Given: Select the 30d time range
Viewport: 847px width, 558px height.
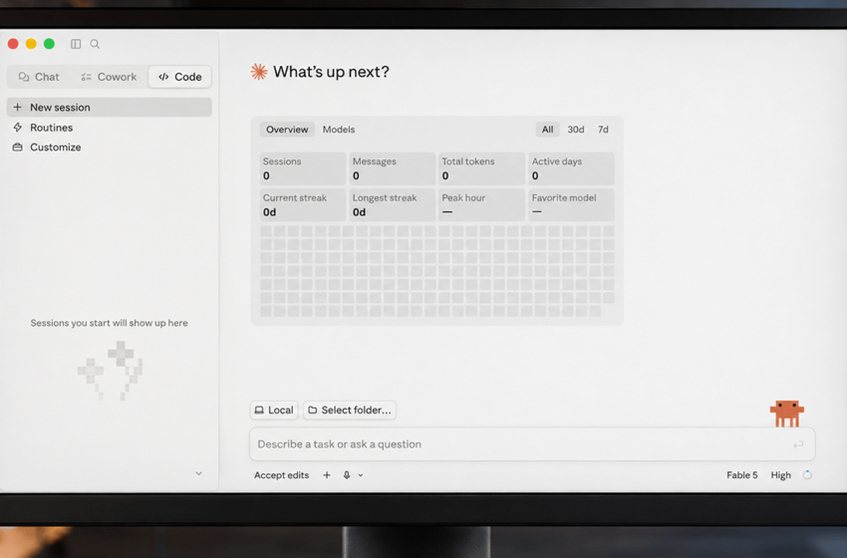Looking at the screenshot, I should click(x=575, y=130).
